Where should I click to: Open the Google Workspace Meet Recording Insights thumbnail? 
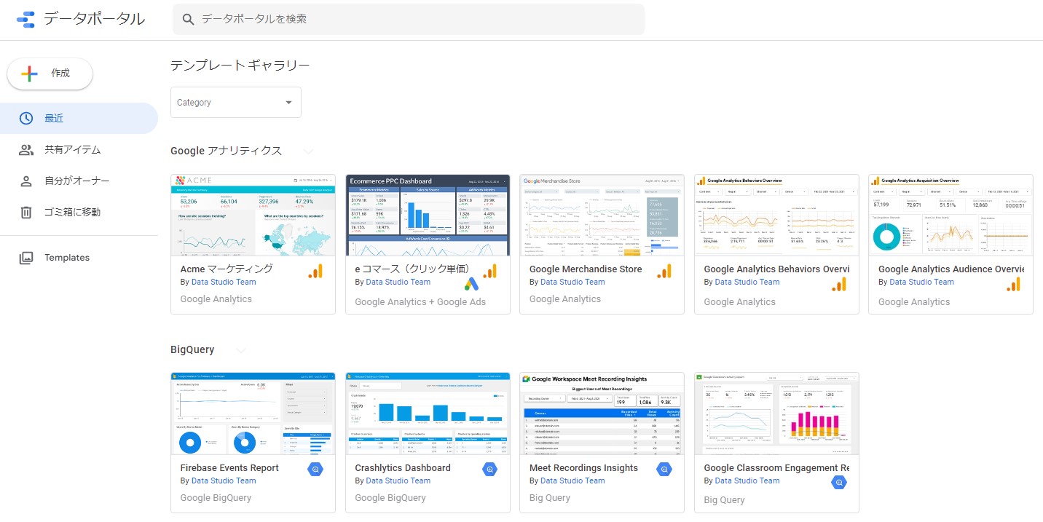tap(602, 414)
